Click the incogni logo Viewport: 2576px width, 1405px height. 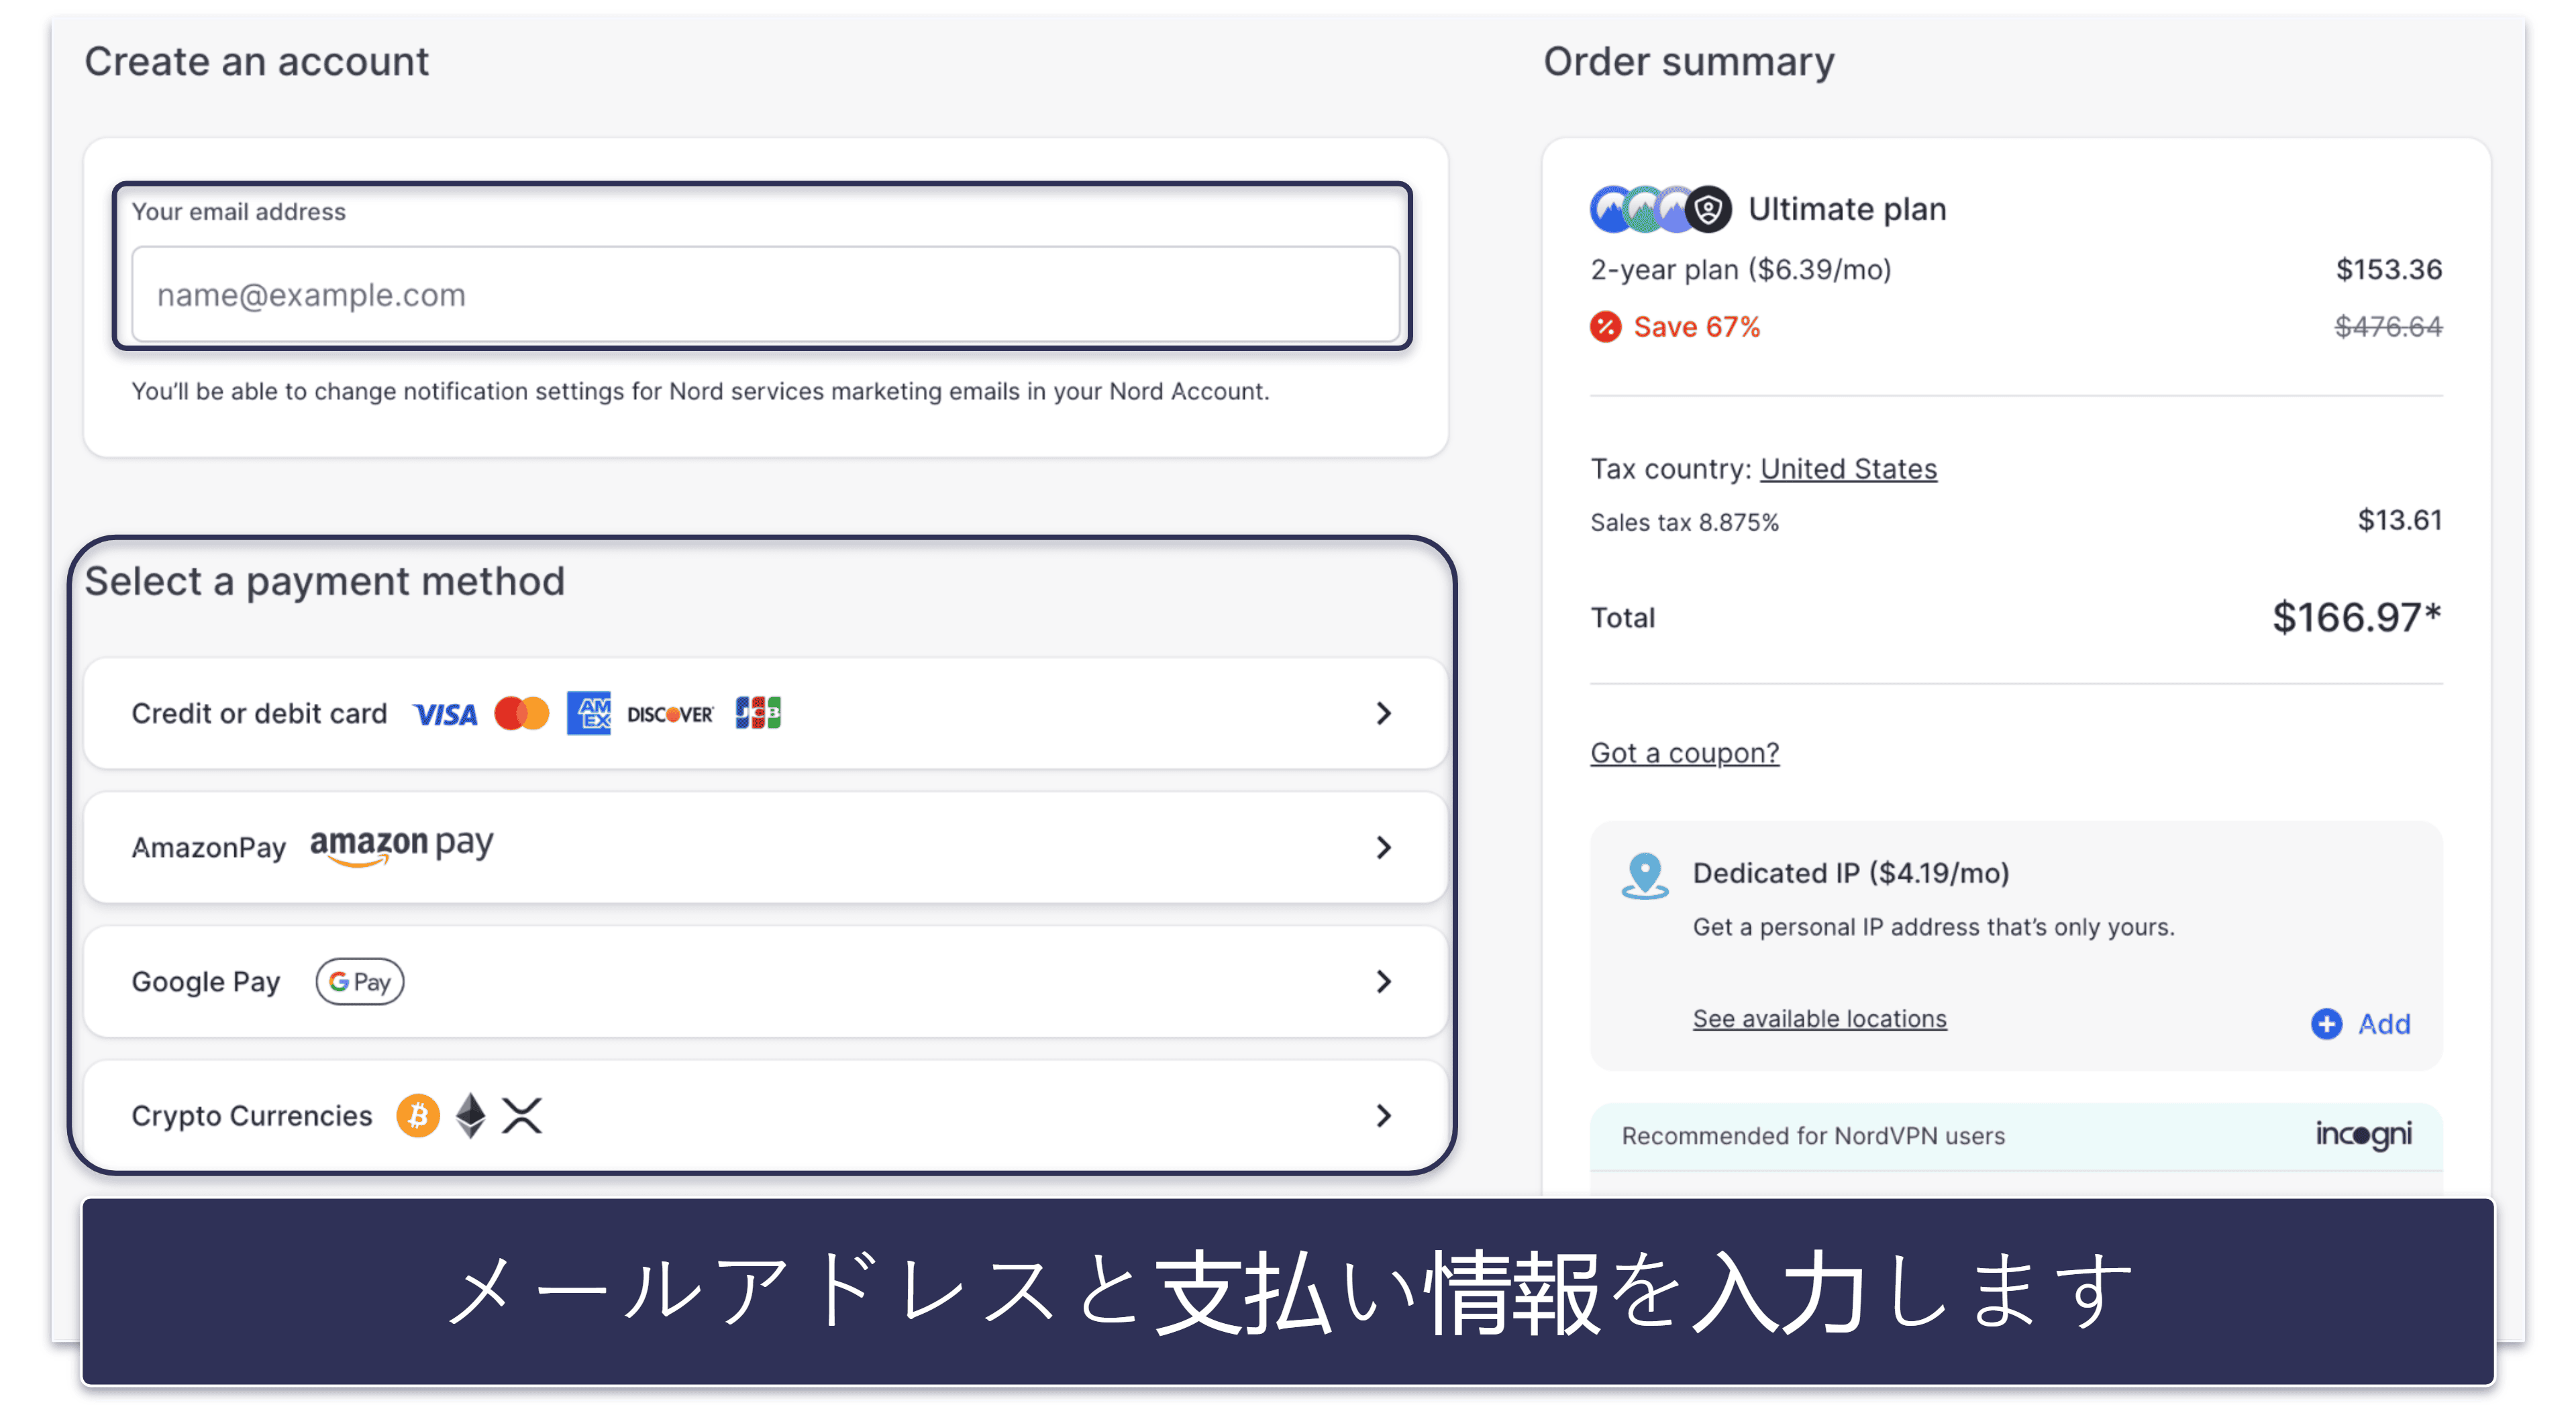[x=2363, y=1135]
